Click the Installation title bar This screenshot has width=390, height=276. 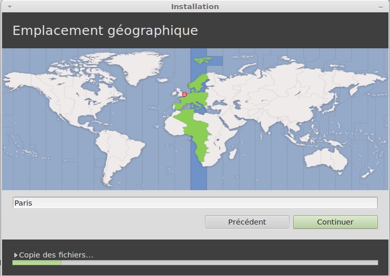pyautogui.click(x=195, y=7)
